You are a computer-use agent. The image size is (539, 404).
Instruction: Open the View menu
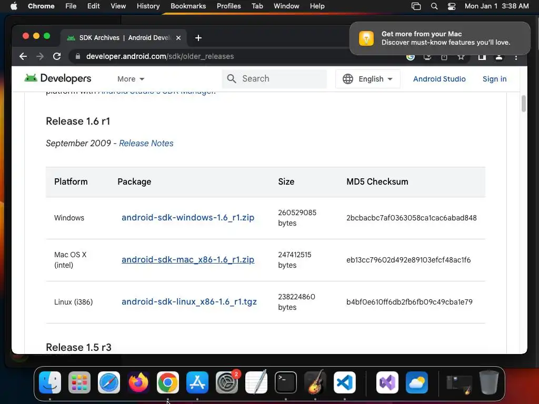(118, 6)
